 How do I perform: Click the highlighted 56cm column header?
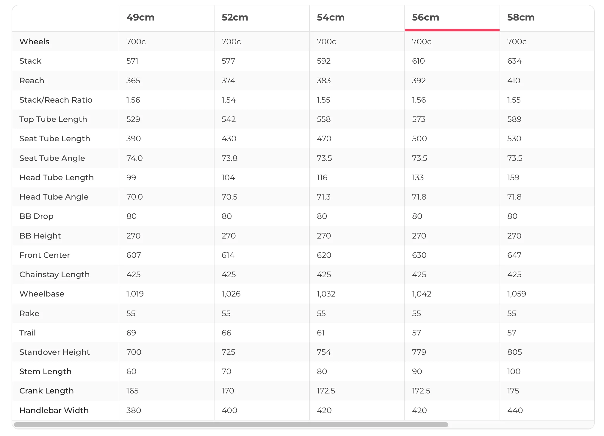click(x=425, y=17)
